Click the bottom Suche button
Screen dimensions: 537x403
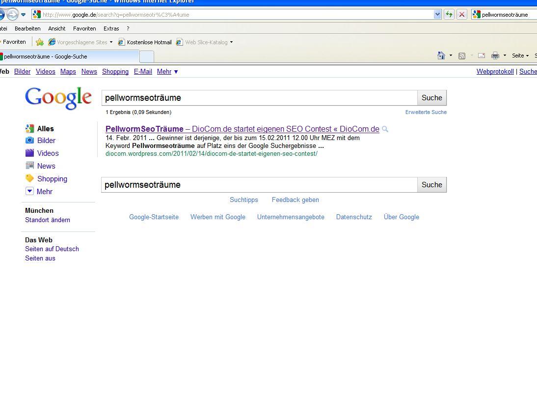(x=432, y=185)
